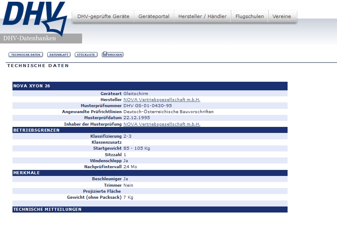
Task: Click the DHV-Datenbanken banner
Action: point(41,38)
